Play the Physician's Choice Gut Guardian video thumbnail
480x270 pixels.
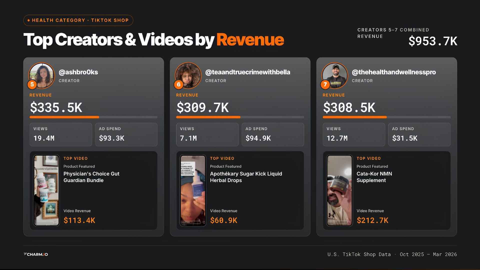coord(46,190)
